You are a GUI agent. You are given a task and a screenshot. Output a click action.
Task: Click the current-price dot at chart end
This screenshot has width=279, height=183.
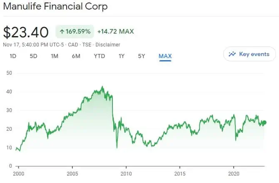pyautogui.click(x=264, y=122)
